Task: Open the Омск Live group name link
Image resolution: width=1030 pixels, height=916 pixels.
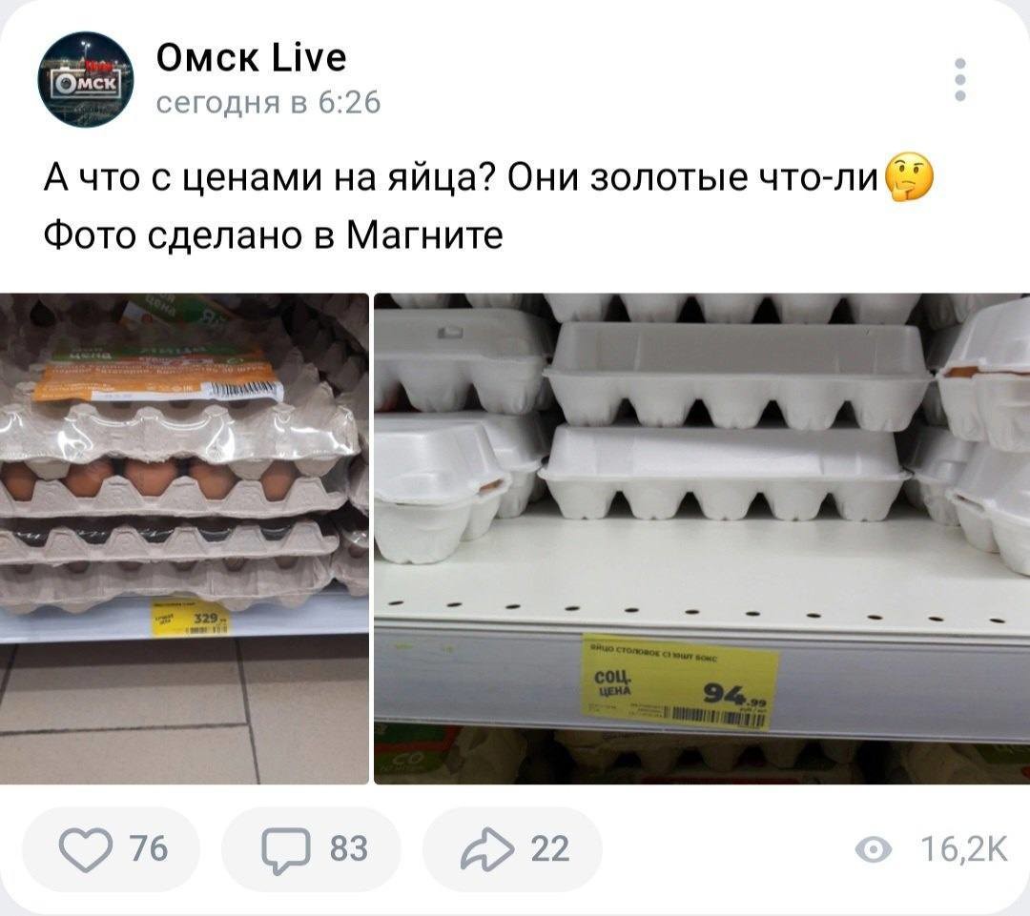Action: point(251,58)
